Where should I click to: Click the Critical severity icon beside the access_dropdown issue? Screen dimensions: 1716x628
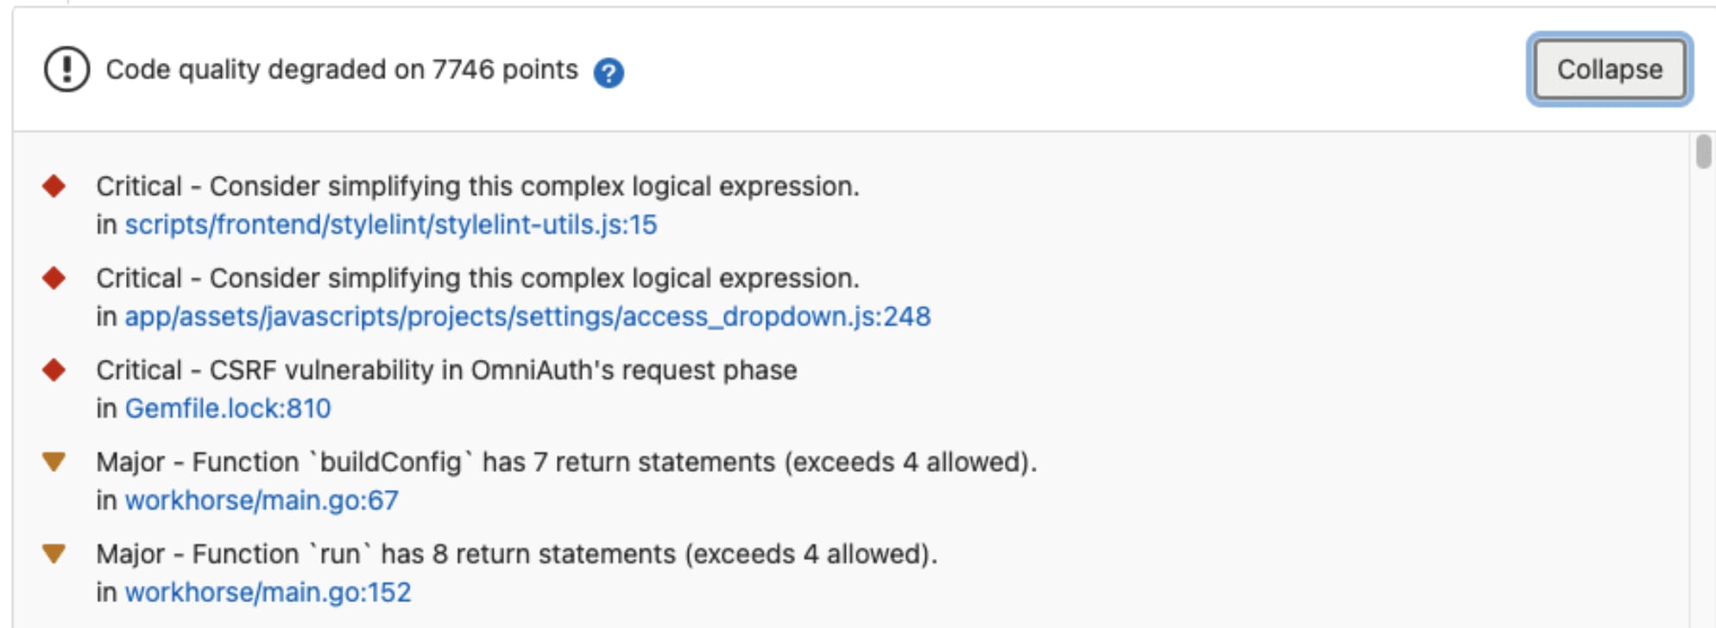point(54,276)
